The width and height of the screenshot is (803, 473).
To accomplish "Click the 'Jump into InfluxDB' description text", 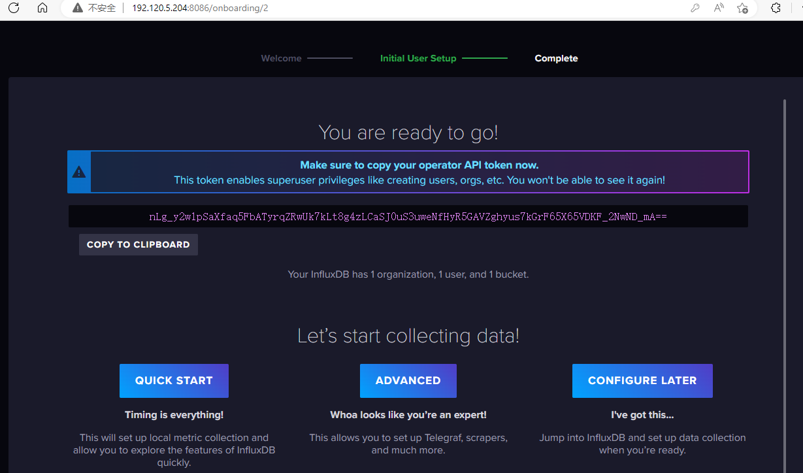I will point(642,444).
